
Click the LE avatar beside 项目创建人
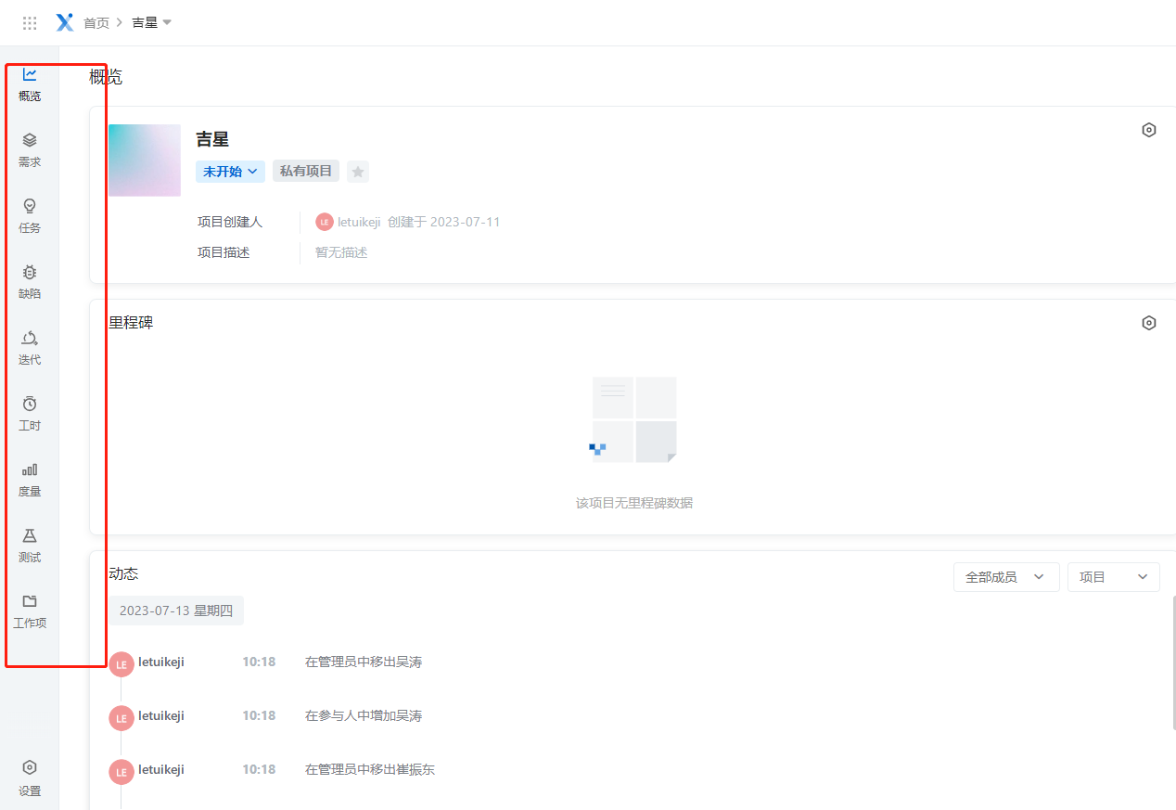tap(324, 222)
